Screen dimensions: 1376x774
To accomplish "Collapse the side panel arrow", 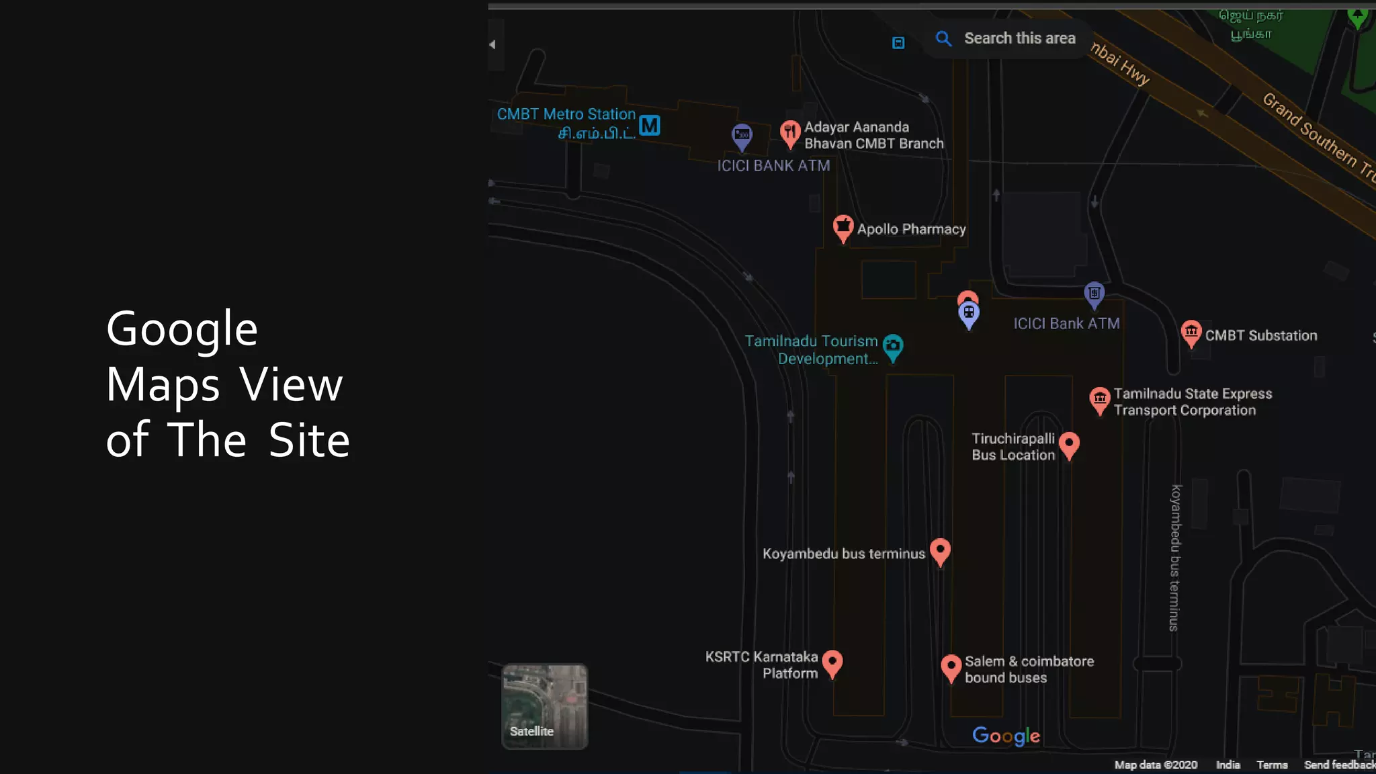I will 493,44.
